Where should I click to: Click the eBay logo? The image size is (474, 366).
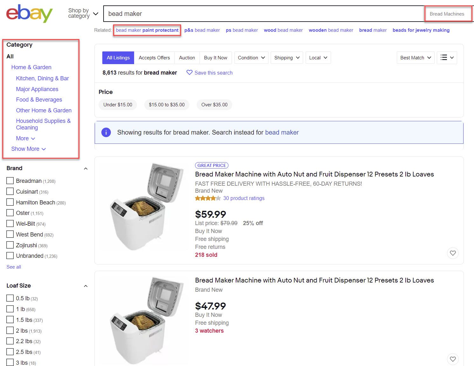click(29, 13)
